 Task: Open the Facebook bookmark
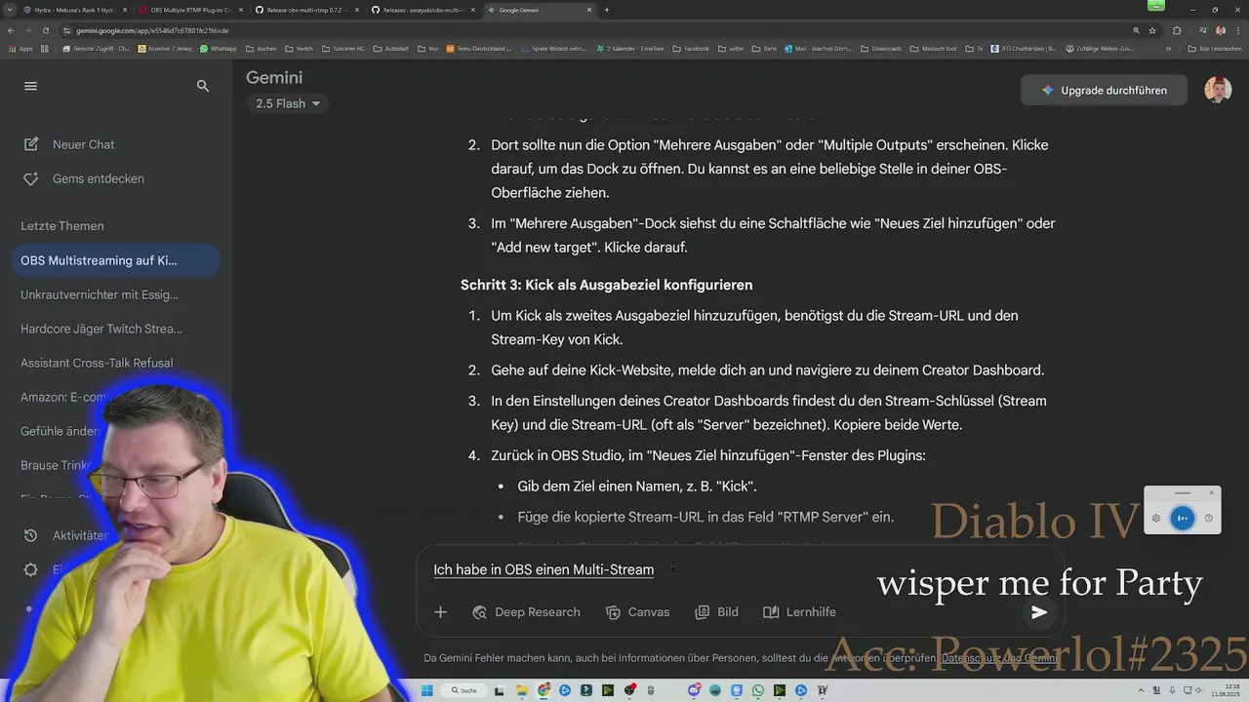point(690,48)
